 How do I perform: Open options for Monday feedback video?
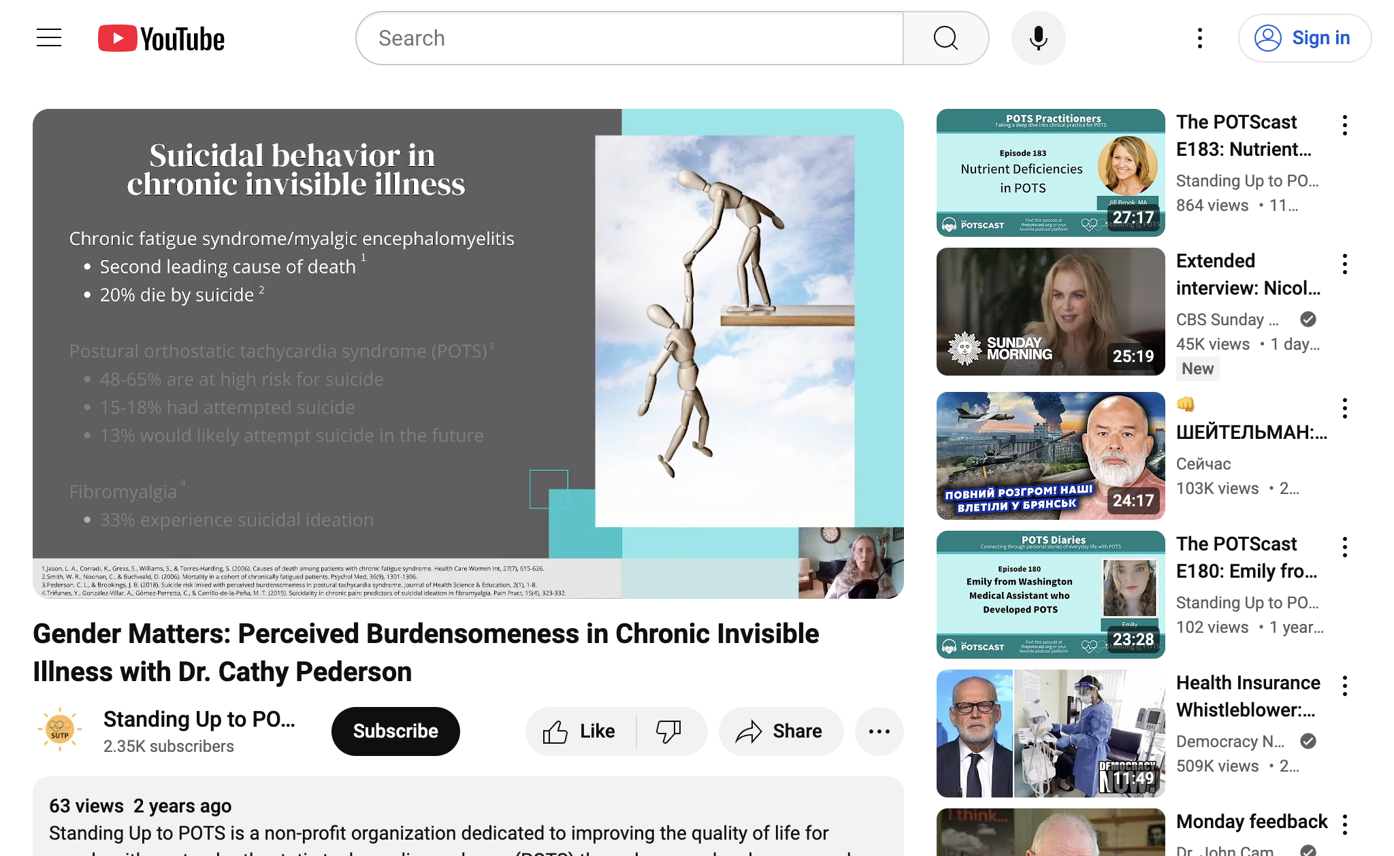click(1345, 825)
